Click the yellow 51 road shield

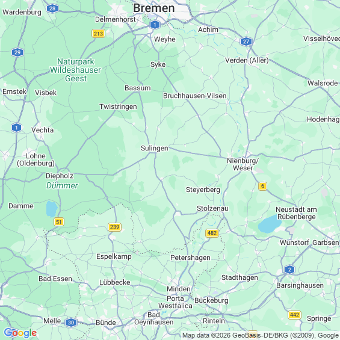59,222
